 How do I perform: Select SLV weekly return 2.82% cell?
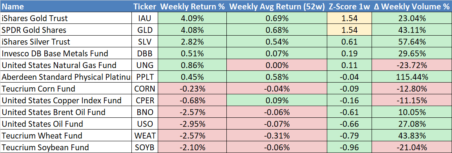click(x=192, y=42)
